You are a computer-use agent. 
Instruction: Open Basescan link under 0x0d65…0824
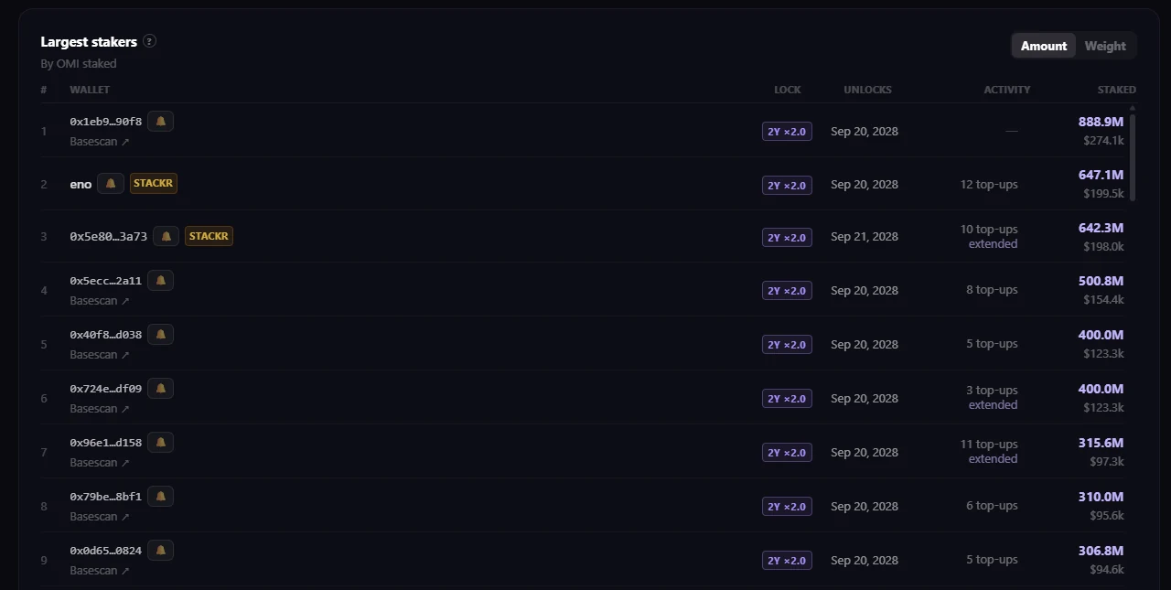100,571
